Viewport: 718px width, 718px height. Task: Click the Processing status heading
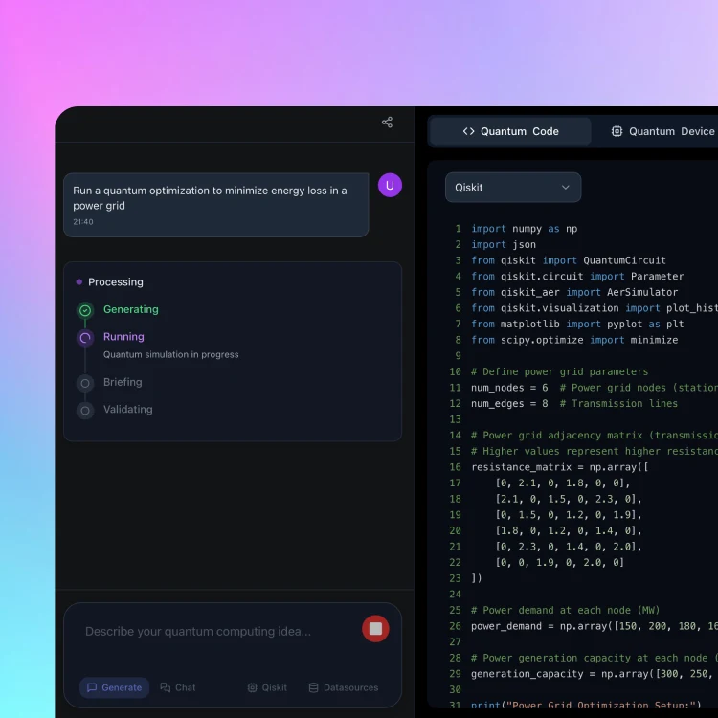pos(116,282)
